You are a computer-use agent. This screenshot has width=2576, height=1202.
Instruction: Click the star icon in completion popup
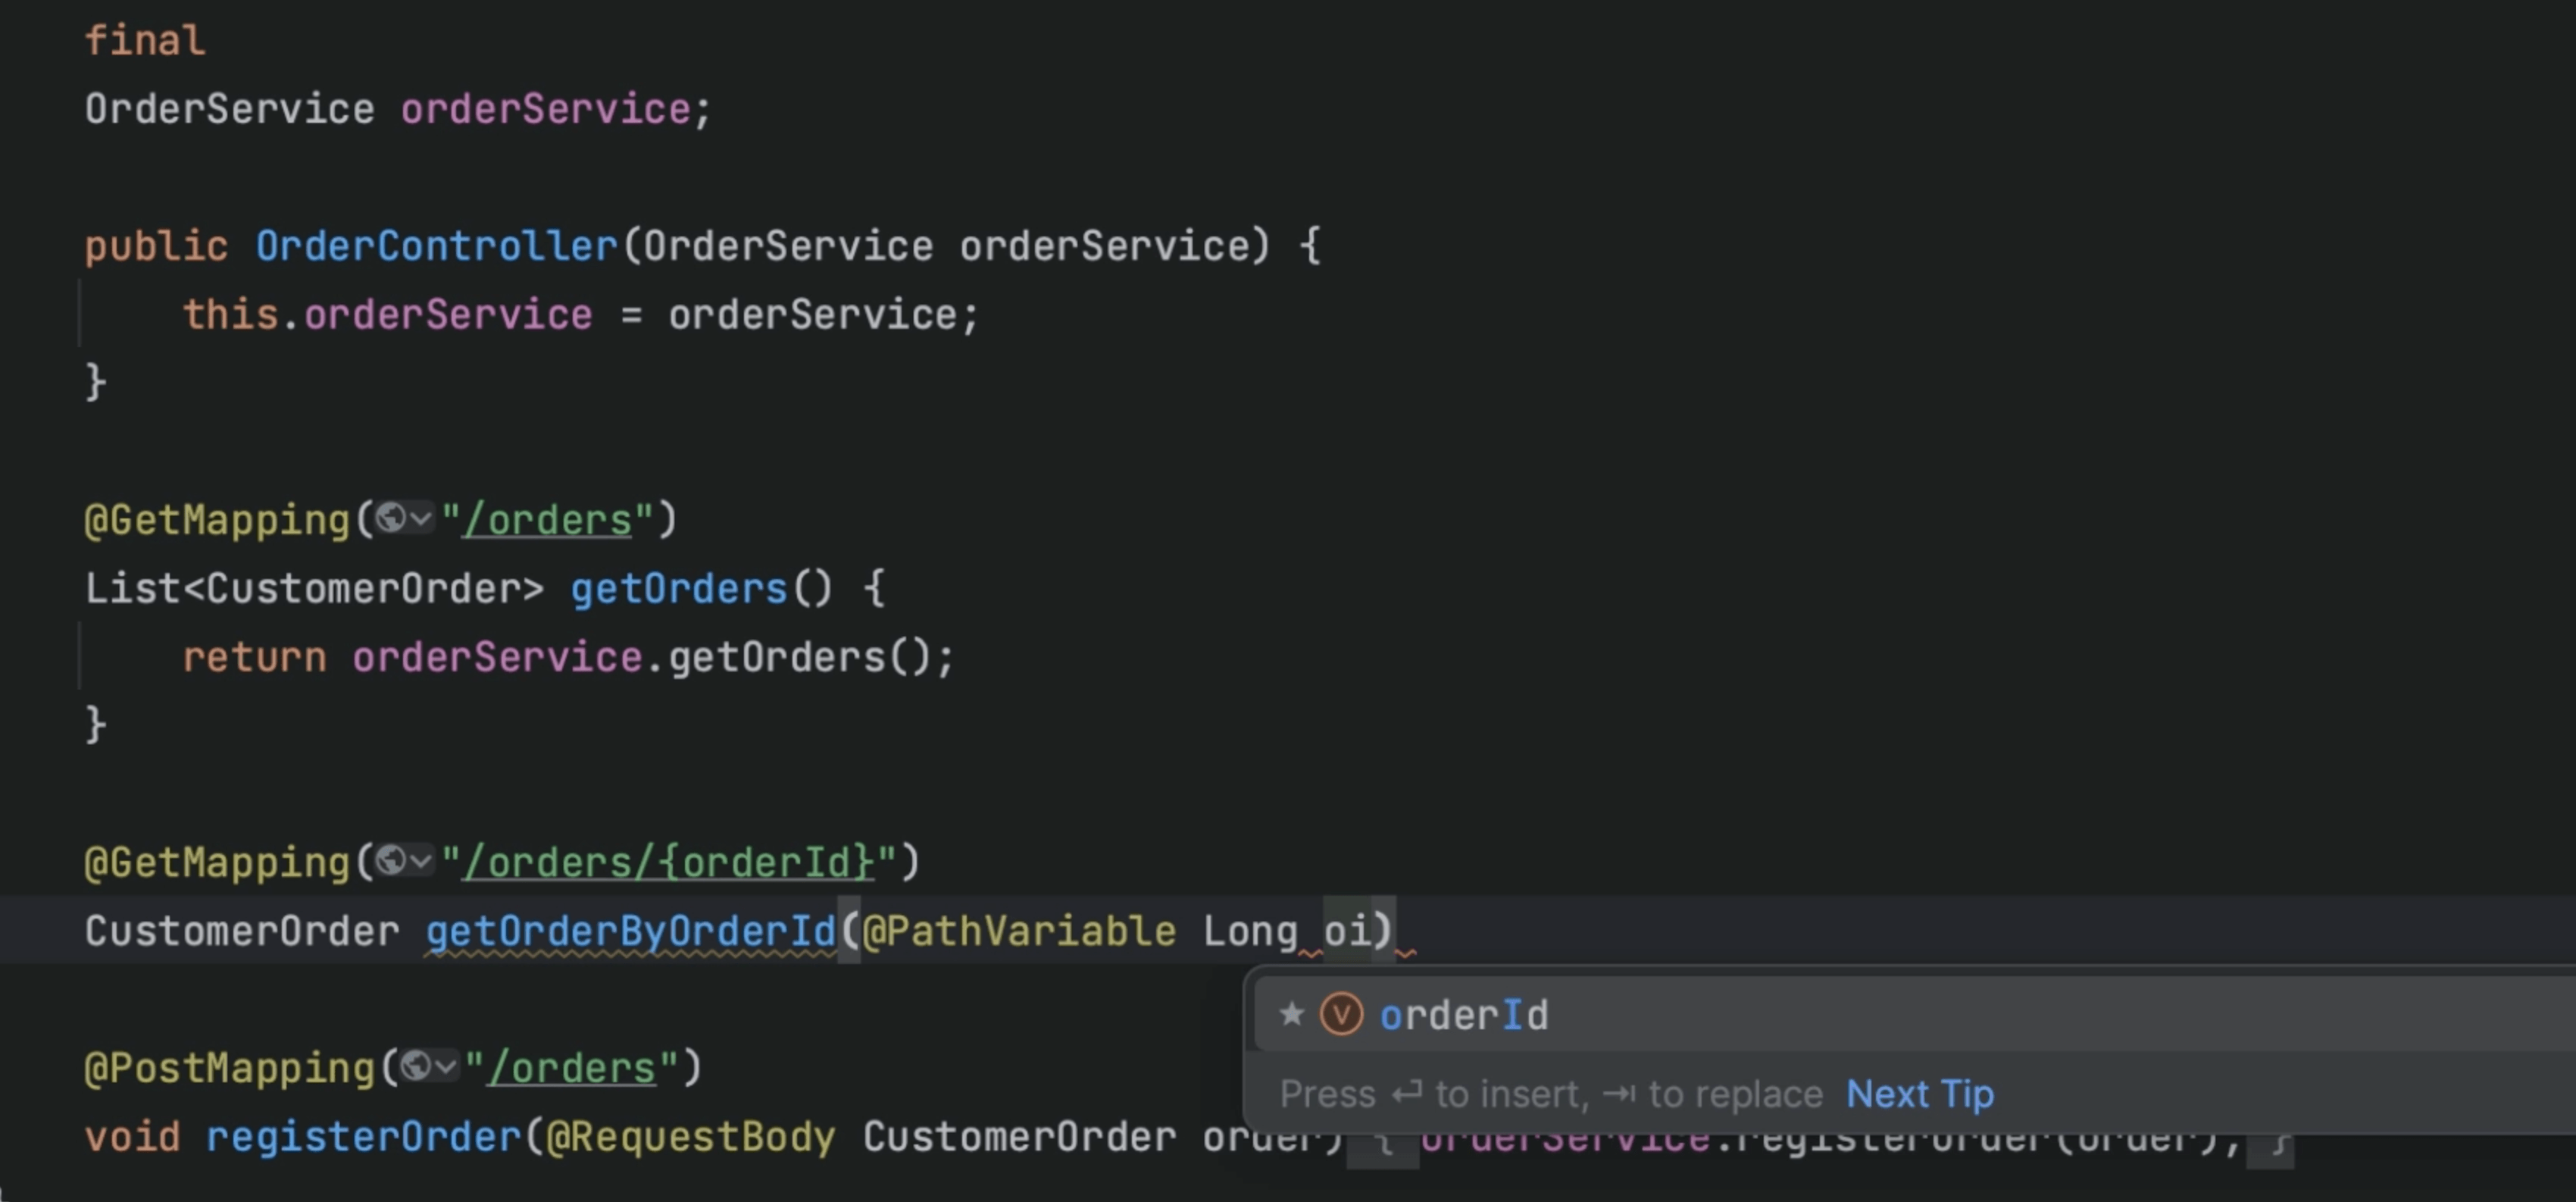click(x=1291, y=1014)
